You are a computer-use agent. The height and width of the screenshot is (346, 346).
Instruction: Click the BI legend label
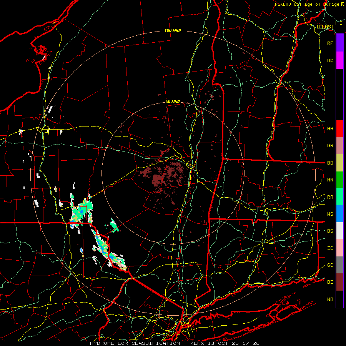click(x=330, y=282)
